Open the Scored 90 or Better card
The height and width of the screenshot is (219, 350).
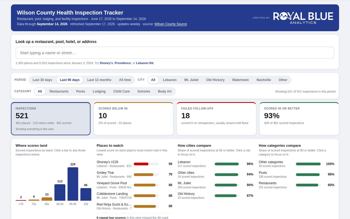[299, 119]
